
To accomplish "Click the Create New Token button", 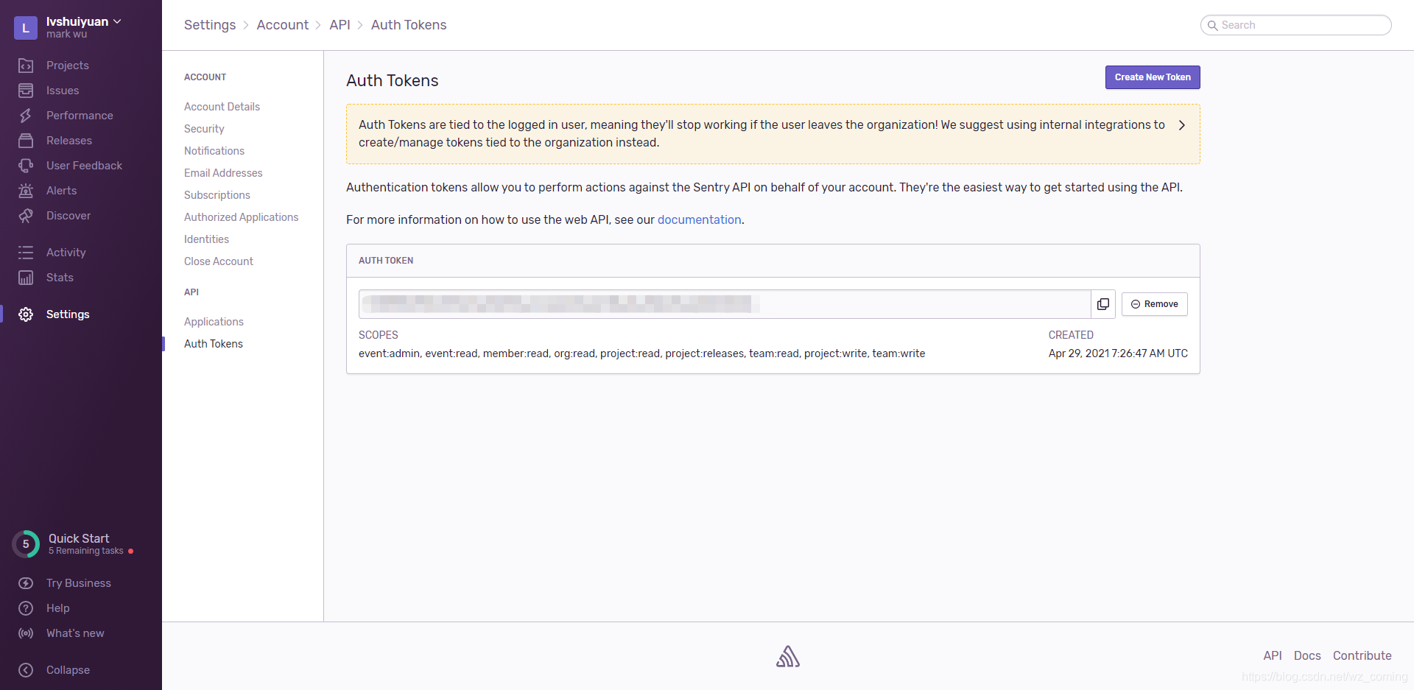I will (x=1153, y=77).
